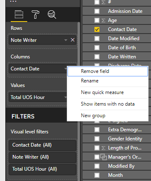Check the Date Written field
This screenshot has width=151, height=181.
tap(97, 57)
